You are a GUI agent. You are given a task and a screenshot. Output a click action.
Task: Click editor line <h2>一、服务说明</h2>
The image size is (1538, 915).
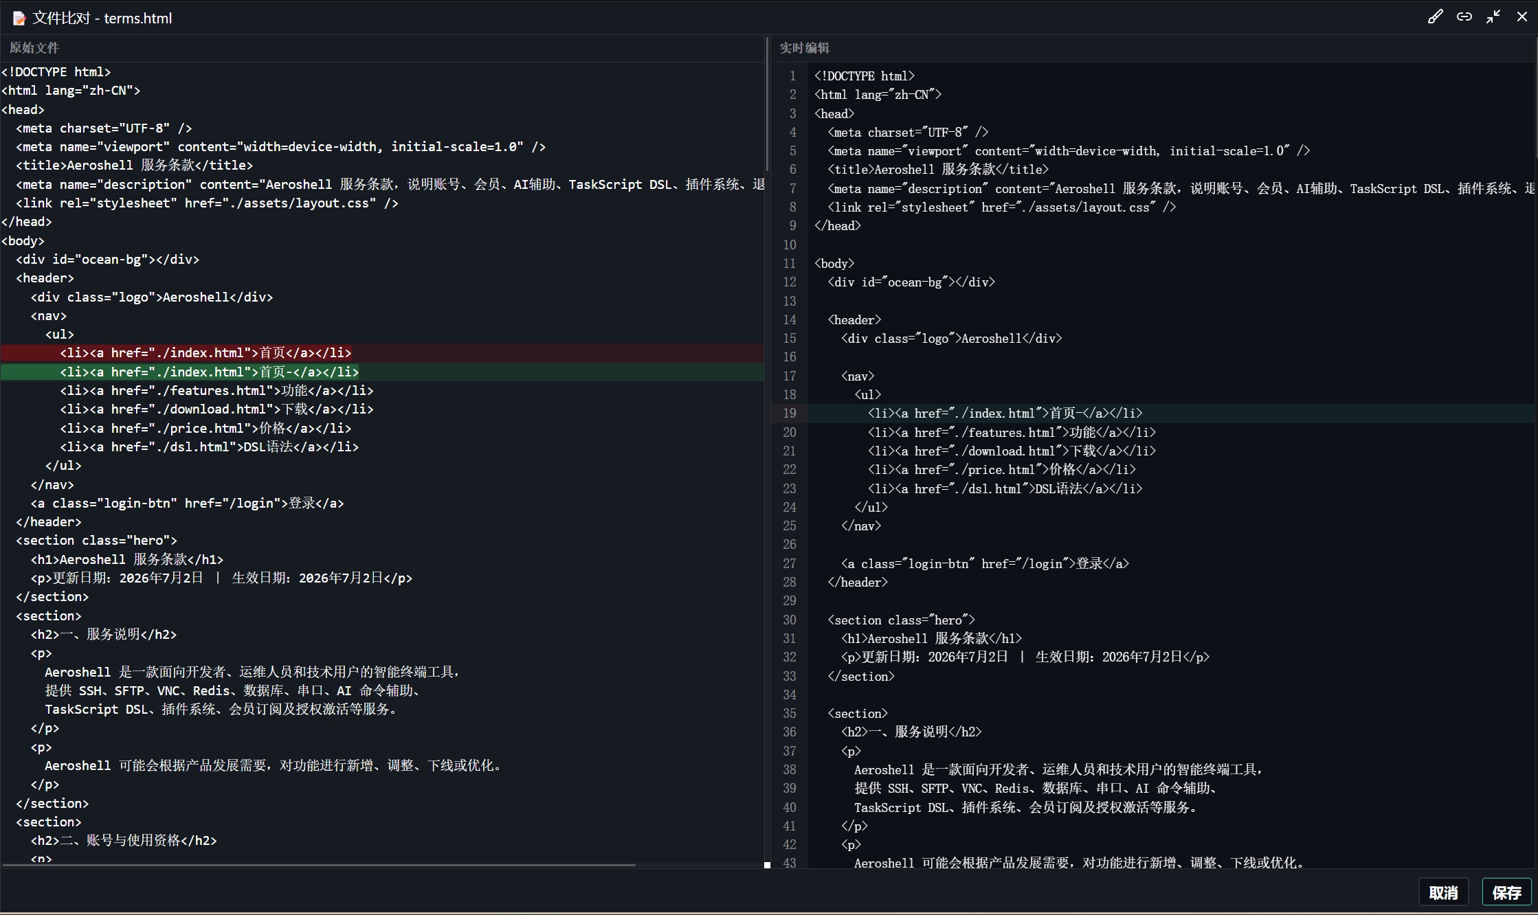(x=911, y=732)
